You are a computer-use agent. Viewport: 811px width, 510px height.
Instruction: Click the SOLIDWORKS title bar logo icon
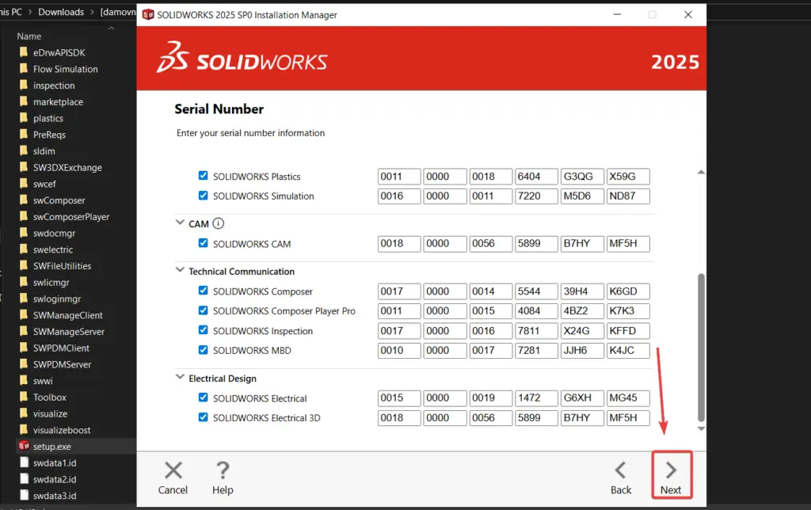click(148, 14)
